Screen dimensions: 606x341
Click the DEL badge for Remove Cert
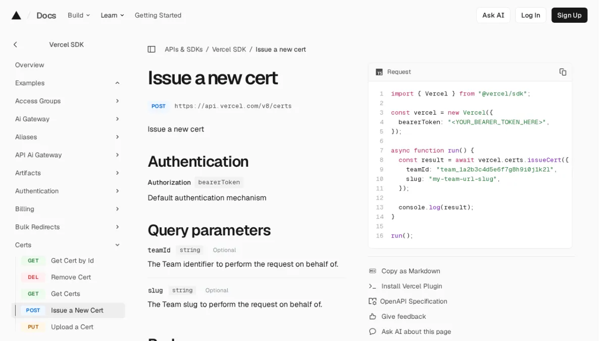pyautogui.click(x=33, y=277)
